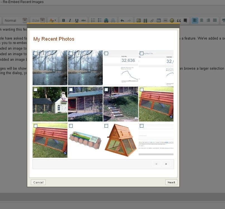The image size is (225, 209).
Task: Toggle italic formatting in the toolbar
Action: [70, 20]
